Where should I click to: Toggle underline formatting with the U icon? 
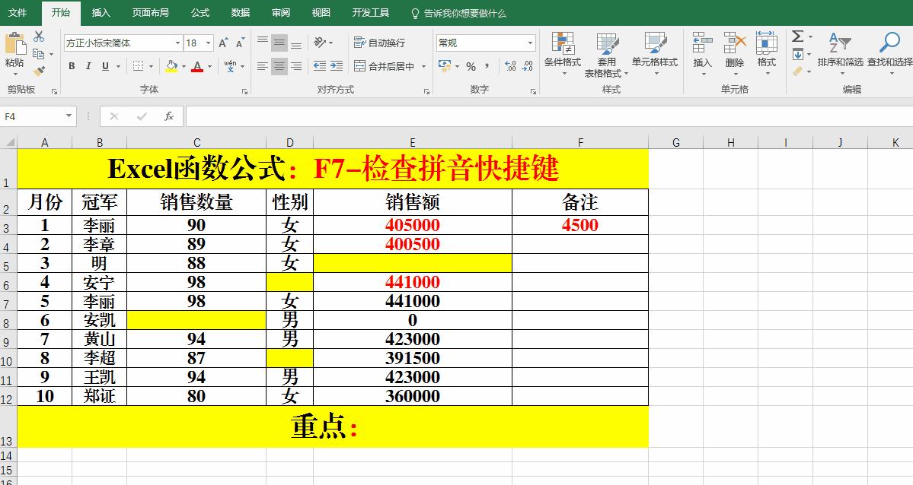click(x=106, y=66)
